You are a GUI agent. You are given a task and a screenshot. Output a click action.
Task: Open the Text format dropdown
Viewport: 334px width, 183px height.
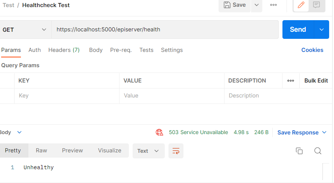click(148, 151)
